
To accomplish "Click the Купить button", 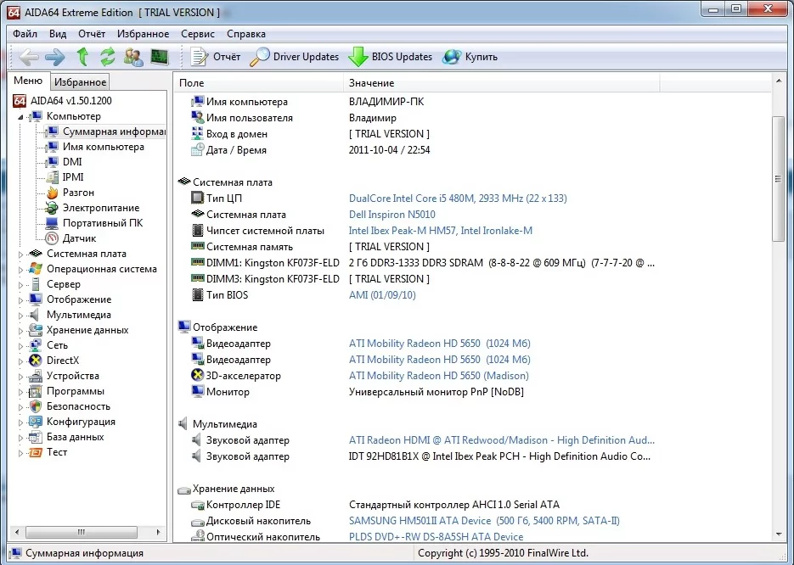I will click(470, 57).
